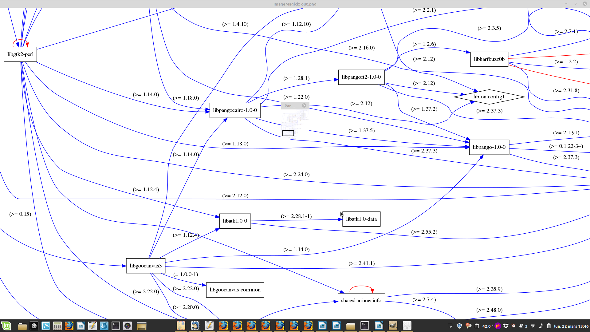
Task: Click the Pan window title bar
Action: [290, 106]
